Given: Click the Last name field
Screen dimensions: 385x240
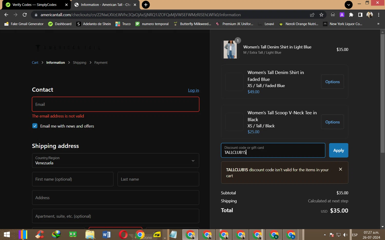Looking at the screenshot, I should (x=158, y=179).
